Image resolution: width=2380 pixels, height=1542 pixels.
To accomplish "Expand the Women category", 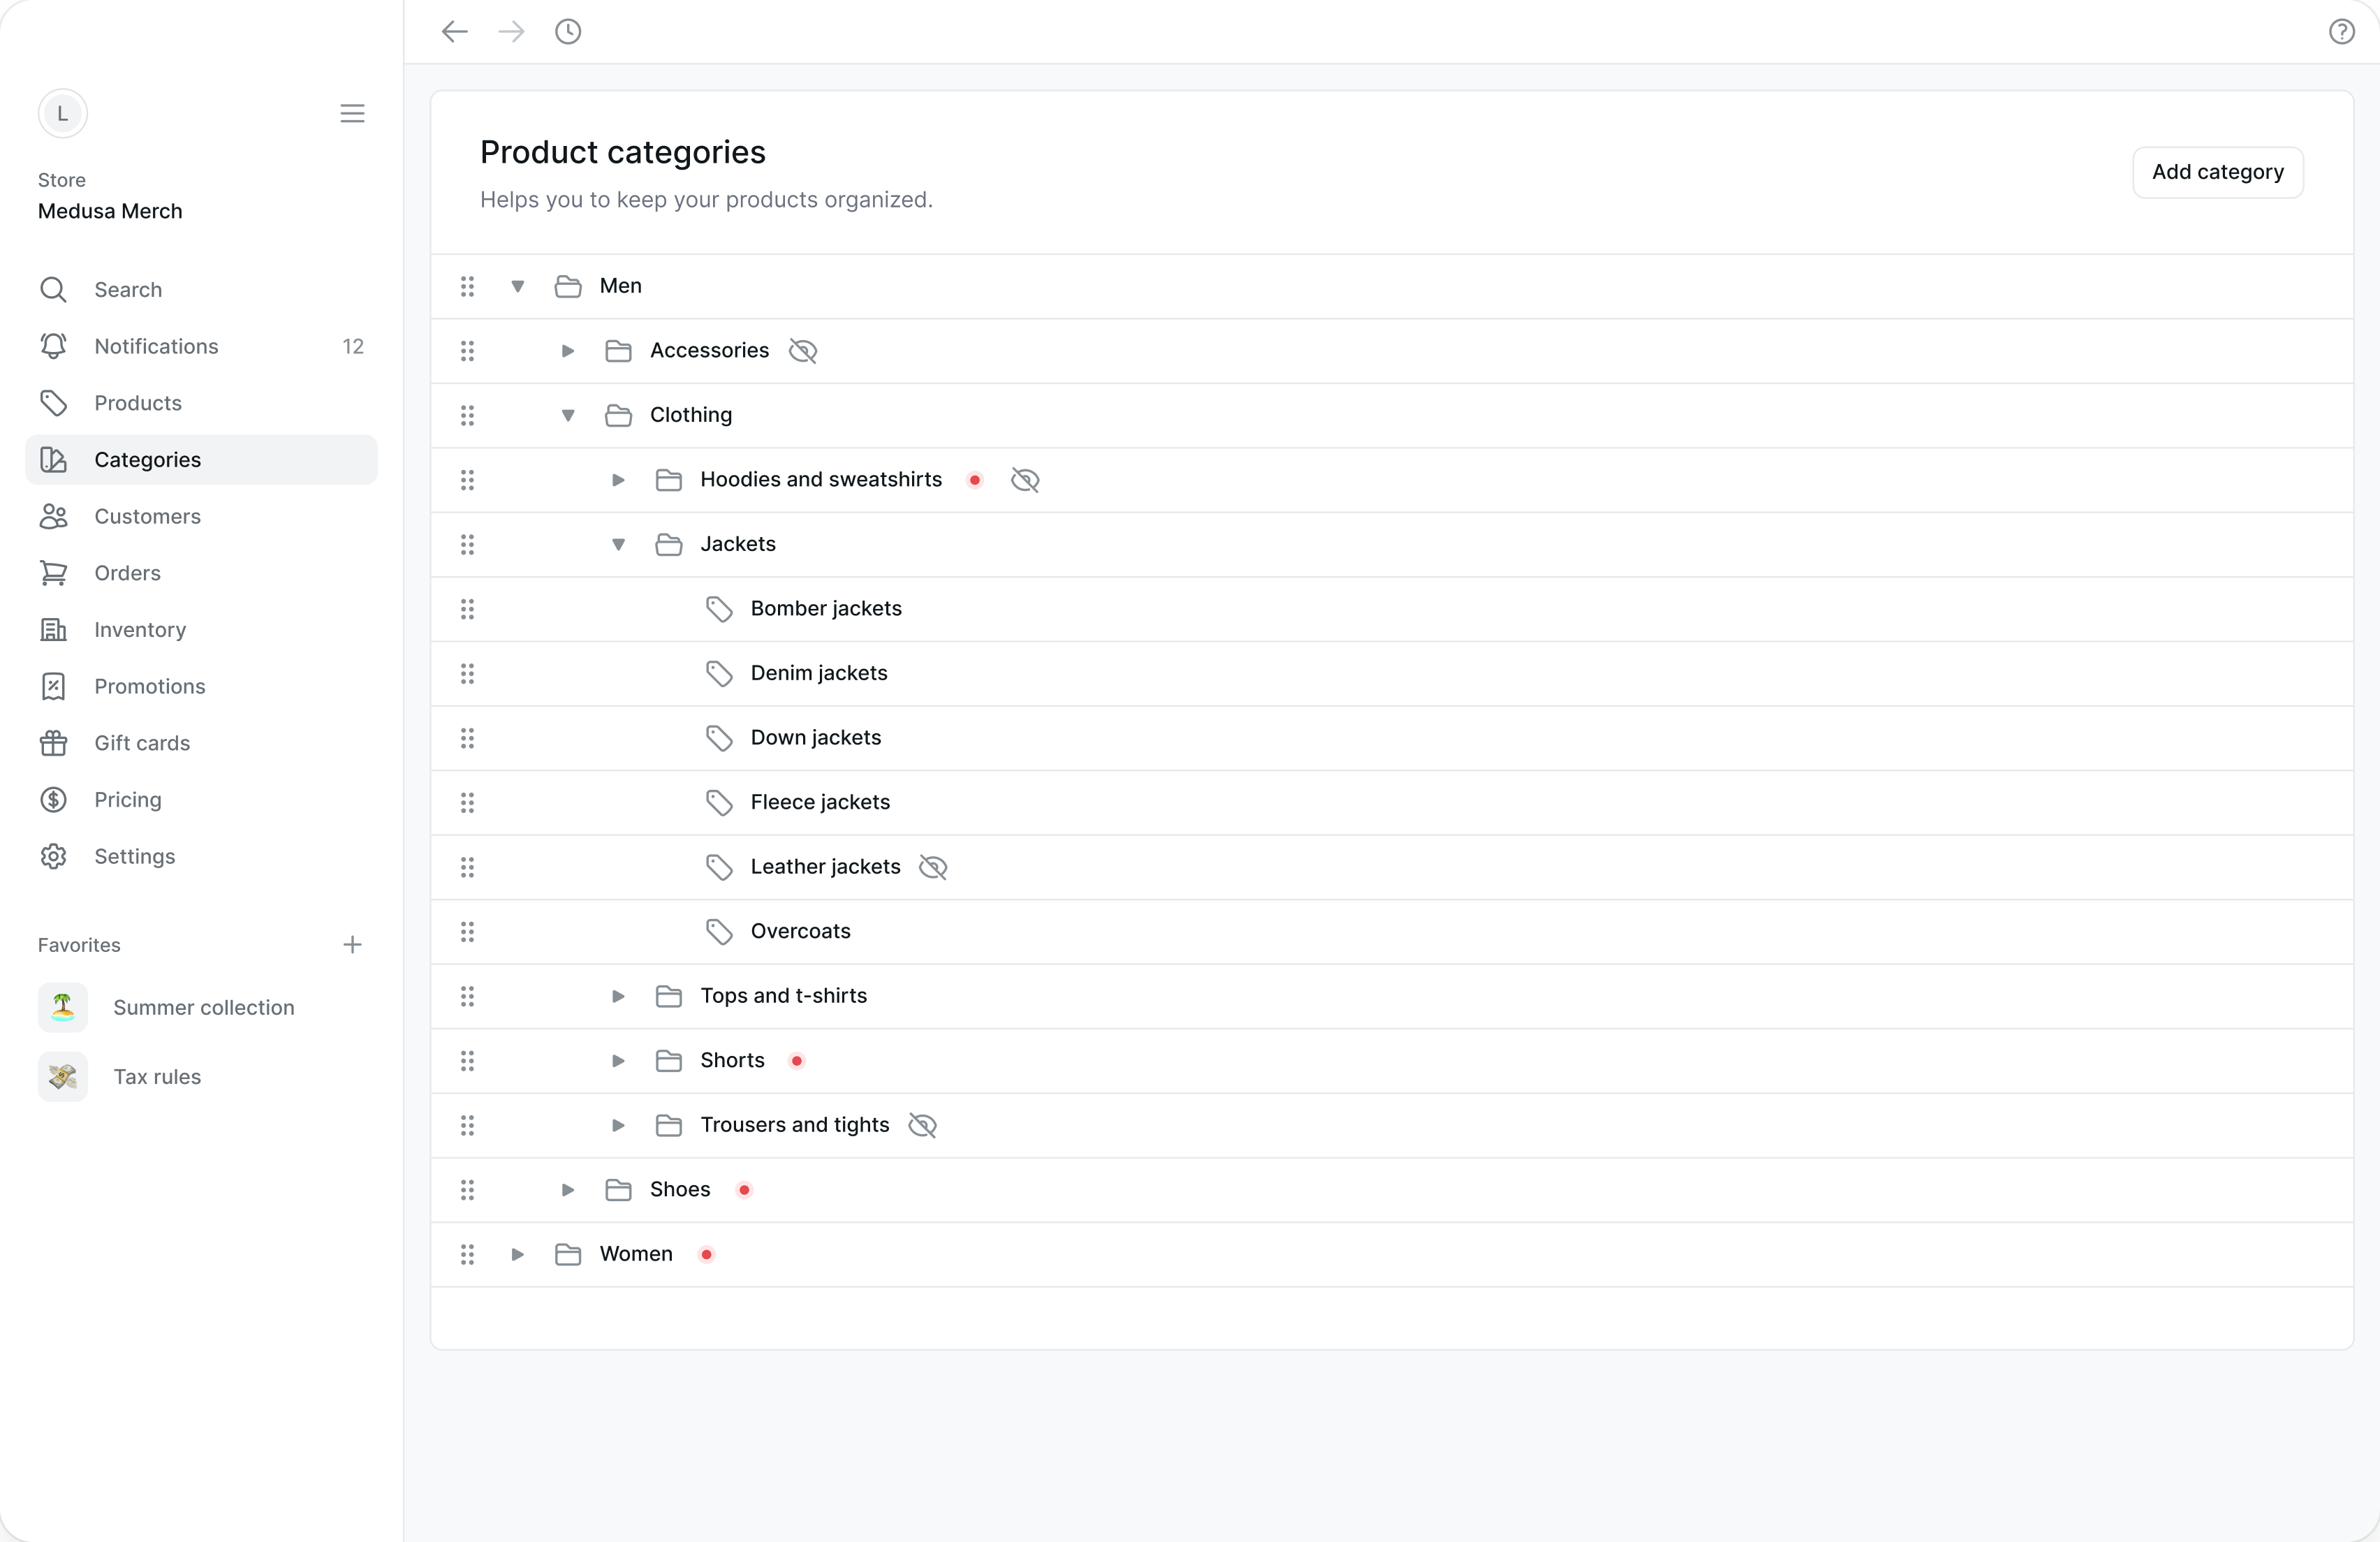I will [518, 1255].
